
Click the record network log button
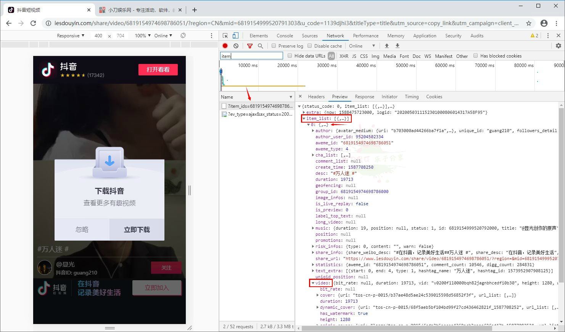225,46
